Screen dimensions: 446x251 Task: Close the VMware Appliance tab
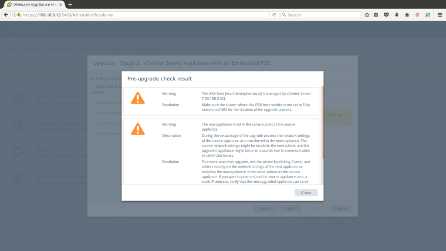click(61, 4)
